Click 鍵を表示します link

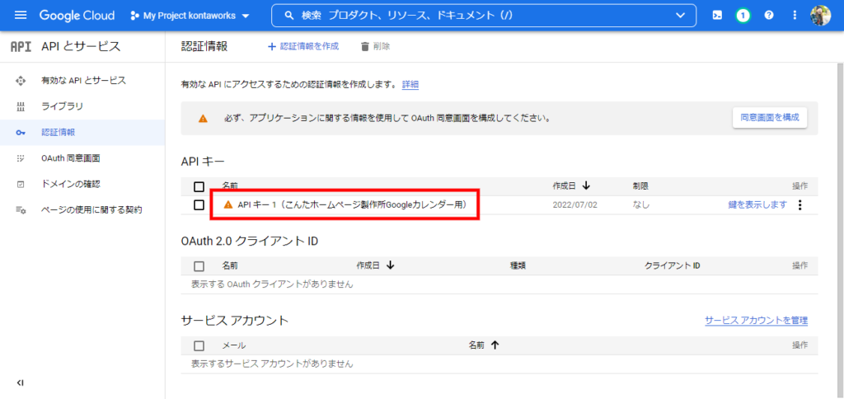click(x=757, y=204)
